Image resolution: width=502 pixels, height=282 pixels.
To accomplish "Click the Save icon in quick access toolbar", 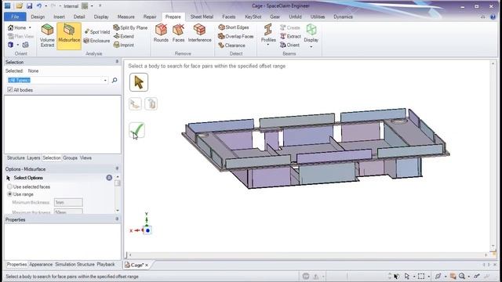I will [x=29, y=5].
